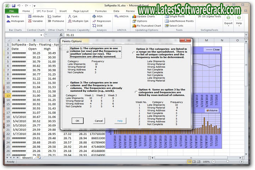Expand the formula bar
Image resolution: width=255 pixels, height=170 pixels.
pyautogui.click(x=246, y=35)
